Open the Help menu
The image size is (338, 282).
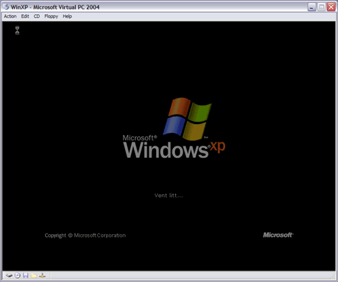[x=67, y=16]
